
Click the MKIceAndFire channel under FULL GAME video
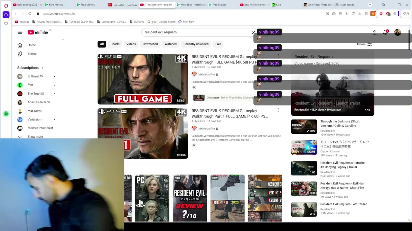tap(206, 74)
